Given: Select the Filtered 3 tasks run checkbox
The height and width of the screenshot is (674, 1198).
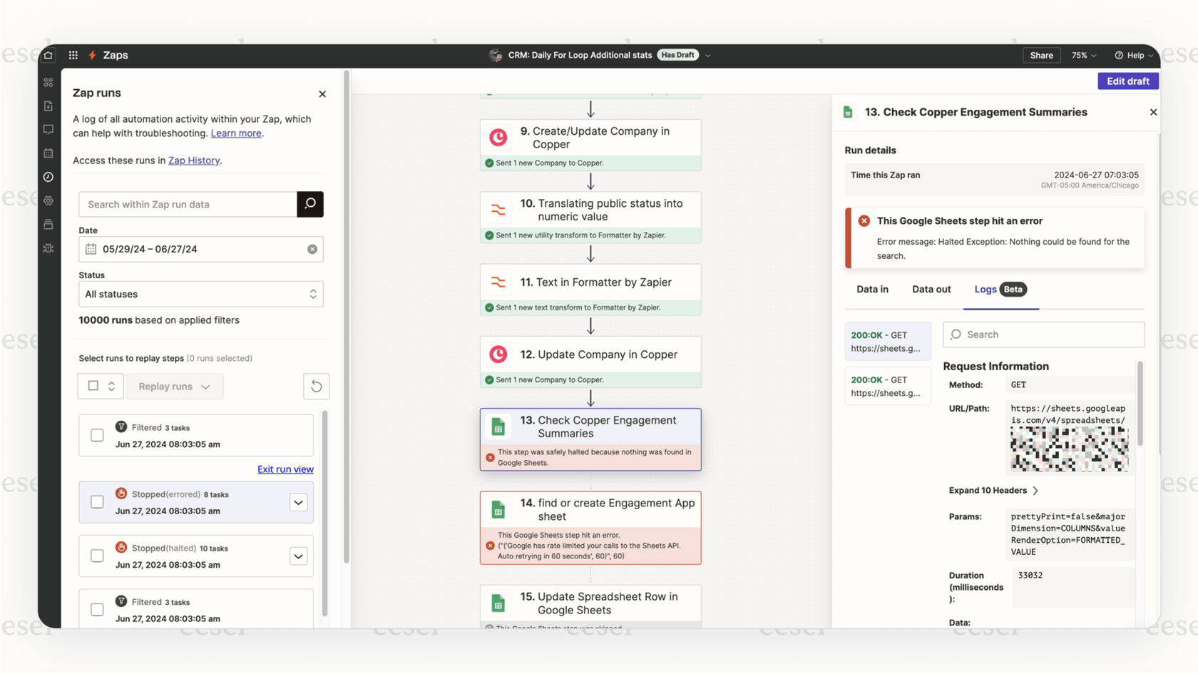Looking at the screenshot, I should pos(97,434).
